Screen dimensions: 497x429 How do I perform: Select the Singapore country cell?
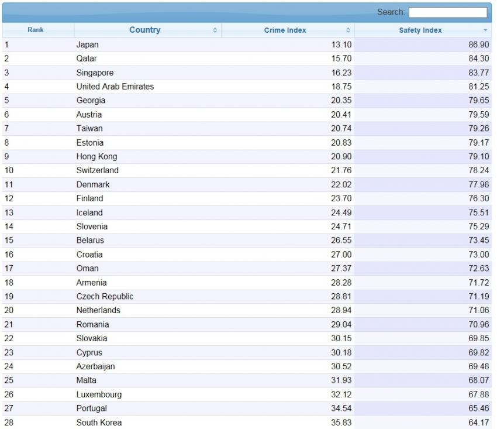[x=148, y=73]
